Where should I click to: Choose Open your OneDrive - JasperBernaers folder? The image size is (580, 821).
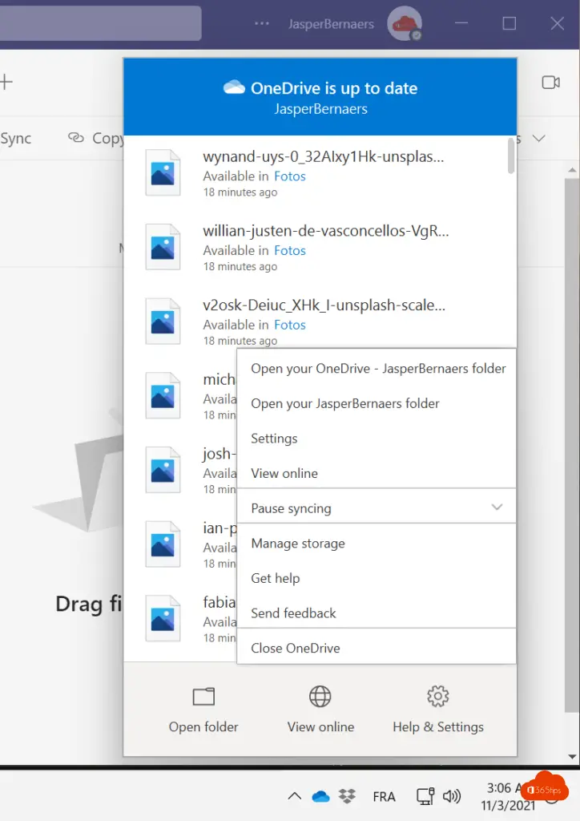tap(377, 368)
